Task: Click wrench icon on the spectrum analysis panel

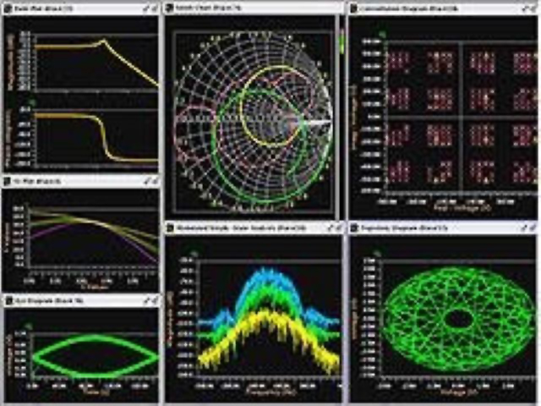Action: 330,228
